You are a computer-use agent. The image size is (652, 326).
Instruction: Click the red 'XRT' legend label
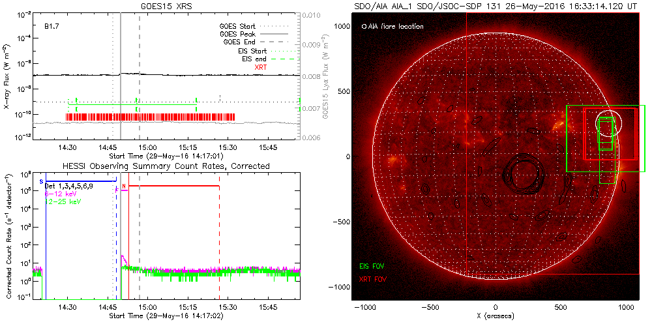coord(259,67)
